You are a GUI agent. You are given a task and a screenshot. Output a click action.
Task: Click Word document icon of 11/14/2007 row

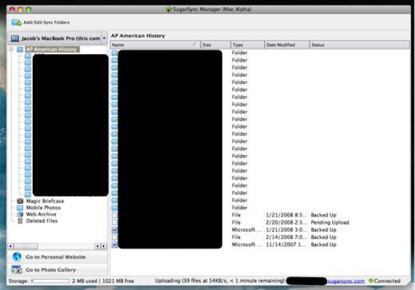point(115,245)
